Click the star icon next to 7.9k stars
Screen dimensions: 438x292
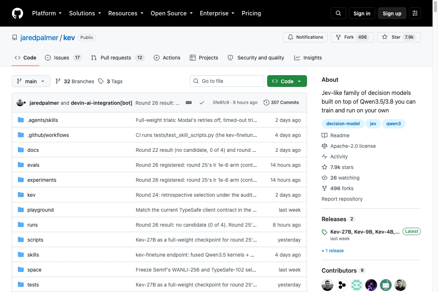(324, 167)
